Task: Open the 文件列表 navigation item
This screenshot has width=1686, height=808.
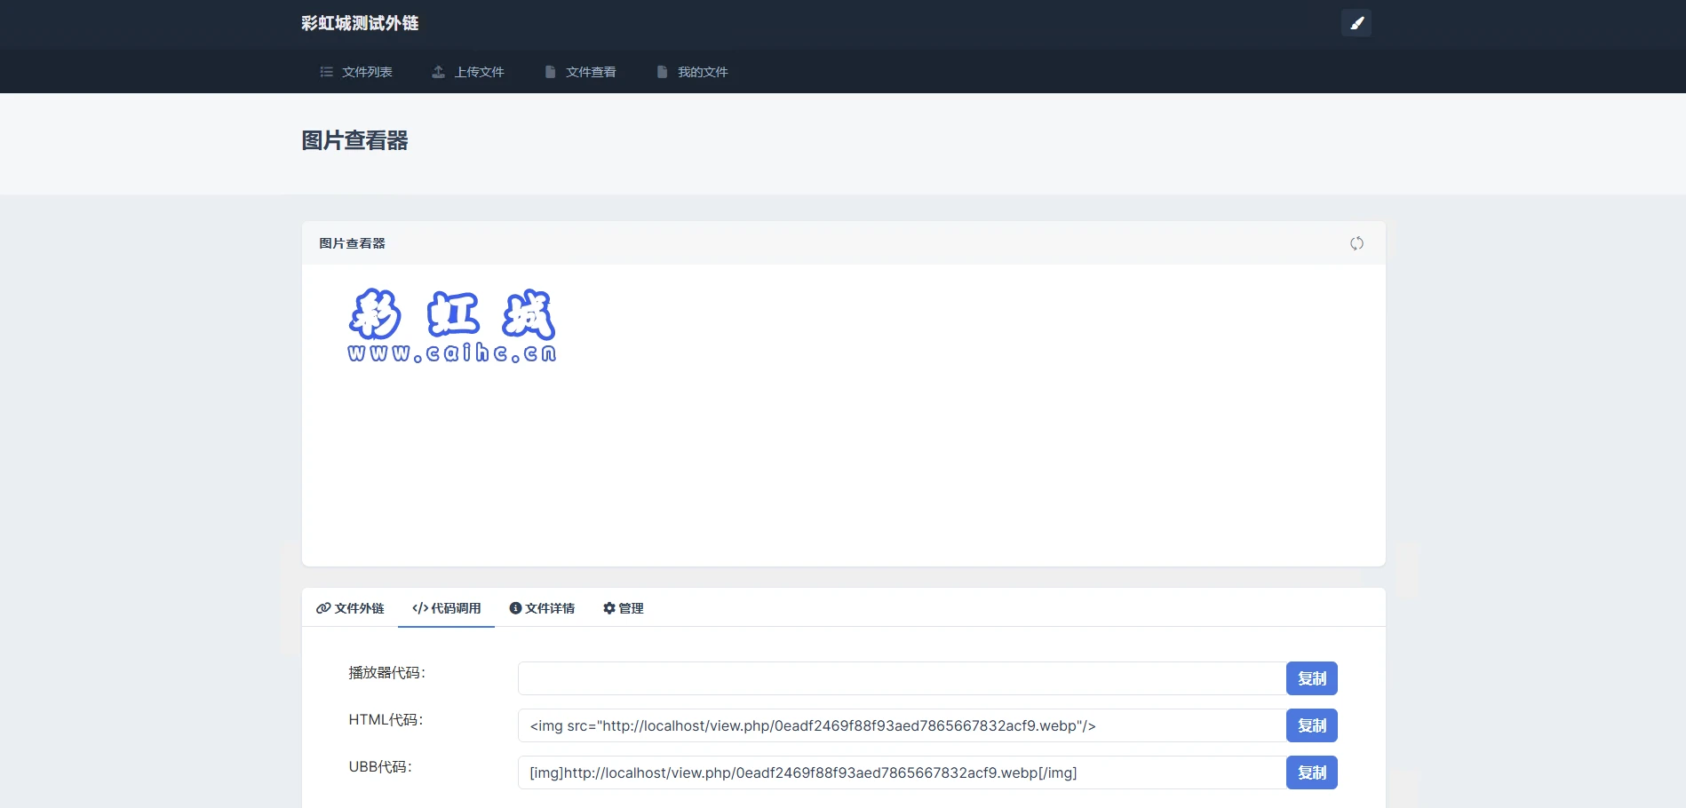Action: 356,72
